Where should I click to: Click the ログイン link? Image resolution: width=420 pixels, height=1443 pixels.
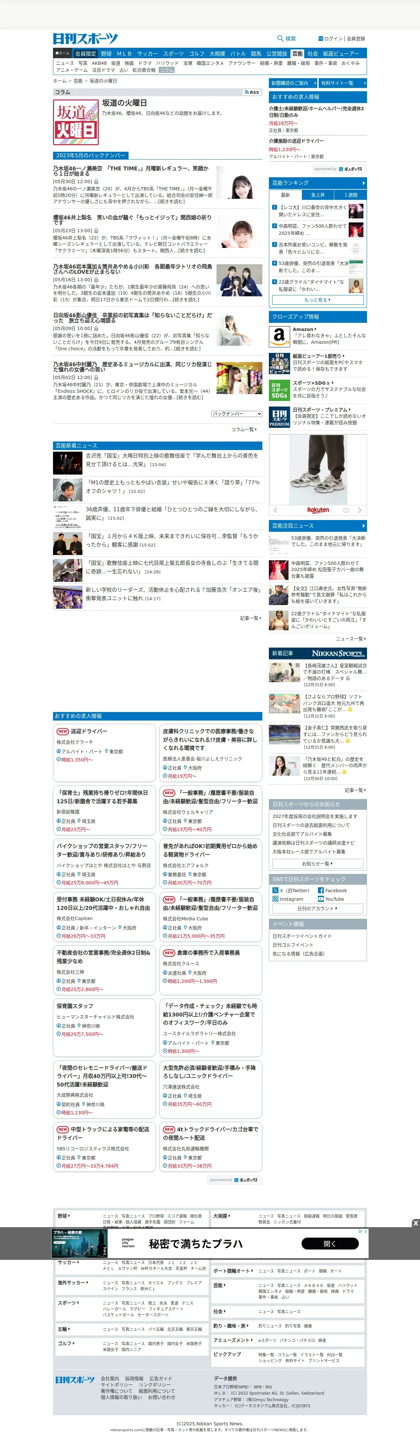[x=333, y=39]
